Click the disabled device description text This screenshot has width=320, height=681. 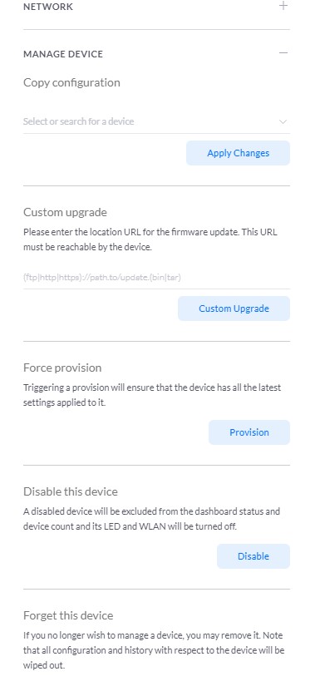coord(151,519)
